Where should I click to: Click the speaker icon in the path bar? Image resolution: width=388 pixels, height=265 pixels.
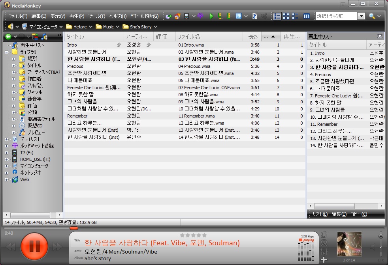[10, 26]
